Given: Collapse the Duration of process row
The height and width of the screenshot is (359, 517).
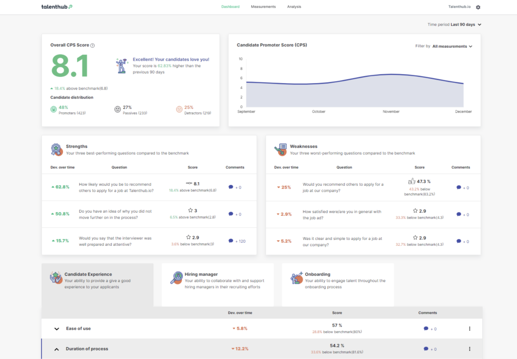Looking at the screenshot, I should [56, 349].
